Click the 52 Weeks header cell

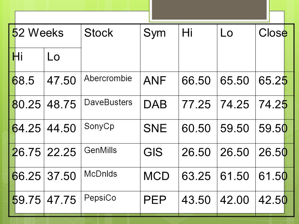[45, 36]
